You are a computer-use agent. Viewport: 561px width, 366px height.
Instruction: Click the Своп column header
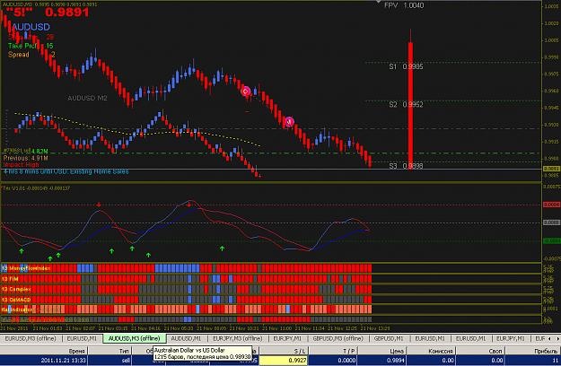click(x=479, y=351)
